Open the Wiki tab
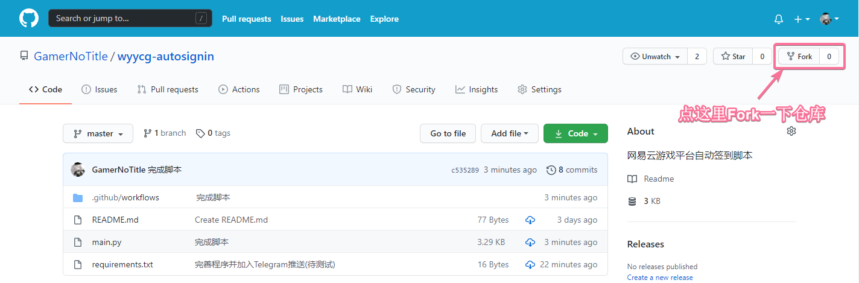 (357, 89)
